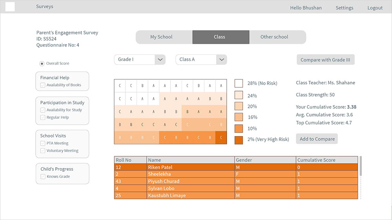Screen dimensions: 392x220
Task: Toggle Availability of Books checkbox
Action: click(43, 85)
